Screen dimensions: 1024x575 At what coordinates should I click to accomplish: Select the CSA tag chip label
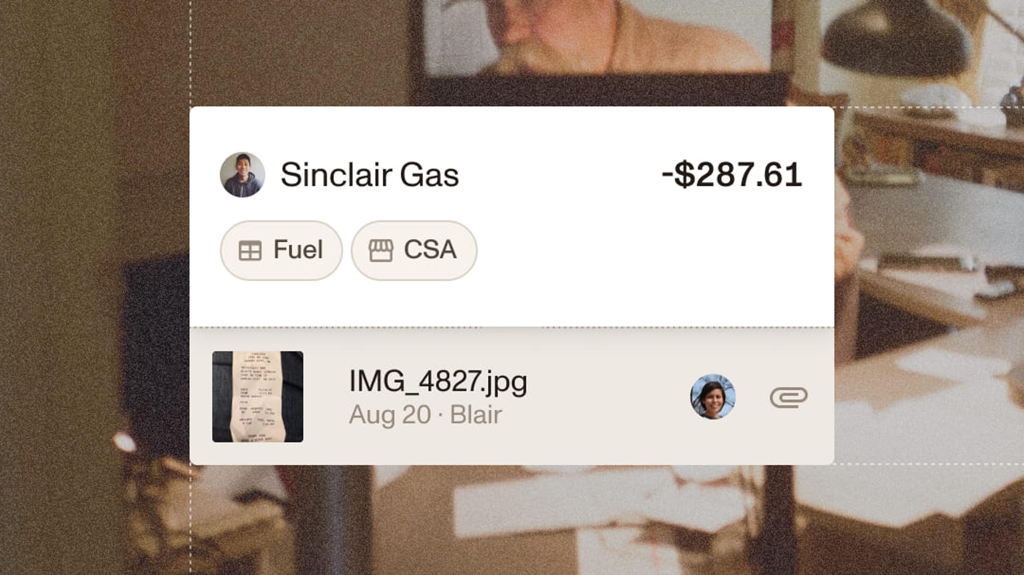(x=430, y=250)
